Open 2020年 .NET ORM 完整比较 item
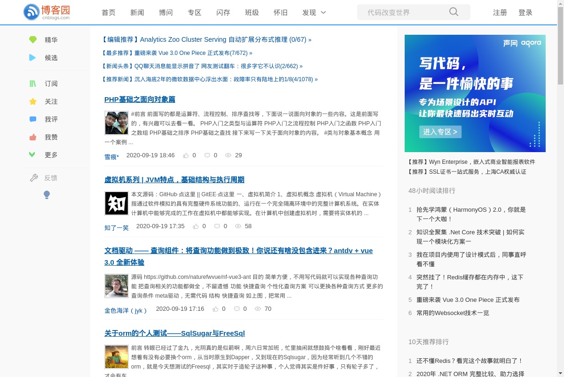Viewport: 564px width, 377px height. tap(470, 374)
